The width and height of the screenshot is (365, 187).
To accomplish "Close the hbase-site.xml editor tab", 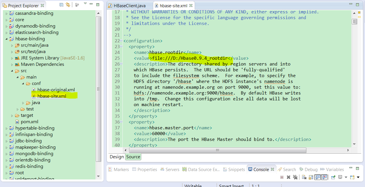I will (x=191, y=6).
